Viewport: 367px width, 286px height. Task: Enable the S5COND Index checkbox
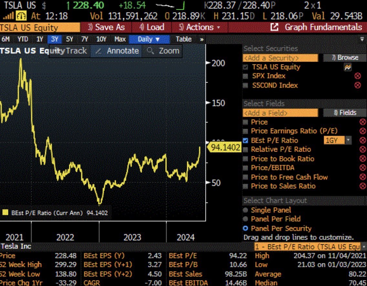(x=245, y=85)
